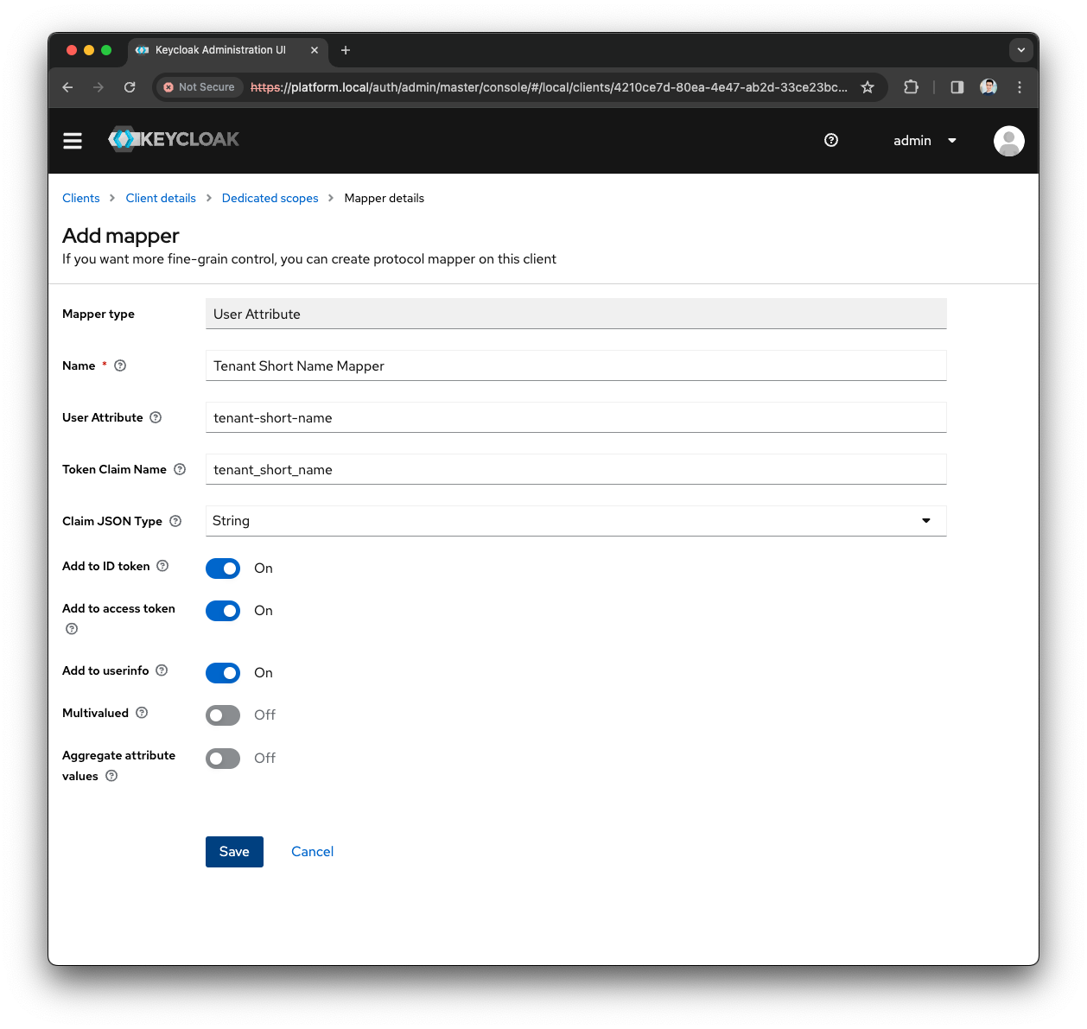
Task: Click the browser address bar URL
Action: tap(549, 87)
